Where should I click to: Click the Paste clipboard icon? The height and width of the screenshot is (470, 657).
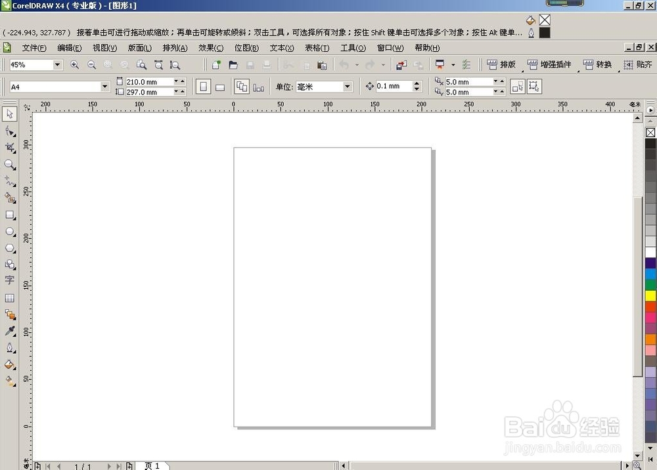pos(322,65)
